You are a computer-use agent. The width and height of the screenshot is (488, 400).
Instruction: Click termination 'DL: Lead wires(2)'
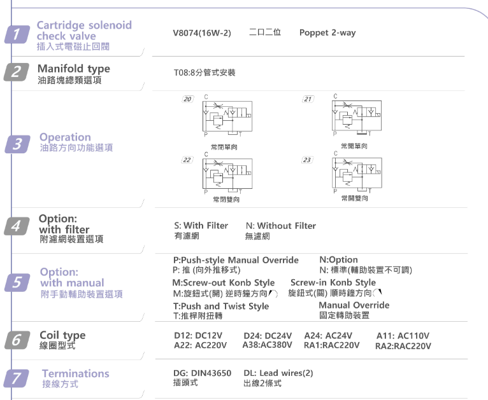point(278,373)
